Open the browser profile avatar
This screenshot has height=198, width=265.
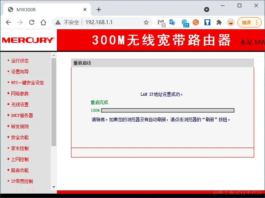point(231,22)
